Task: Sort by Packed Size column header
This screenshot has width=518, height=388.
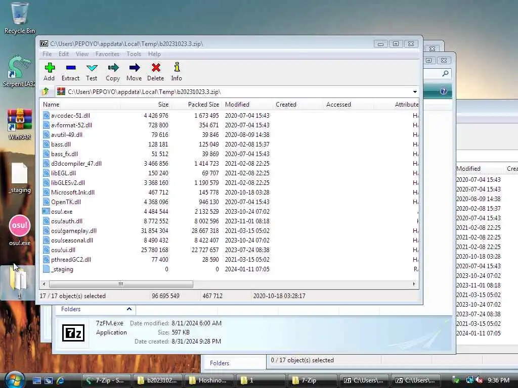Action: coord(197,104)
